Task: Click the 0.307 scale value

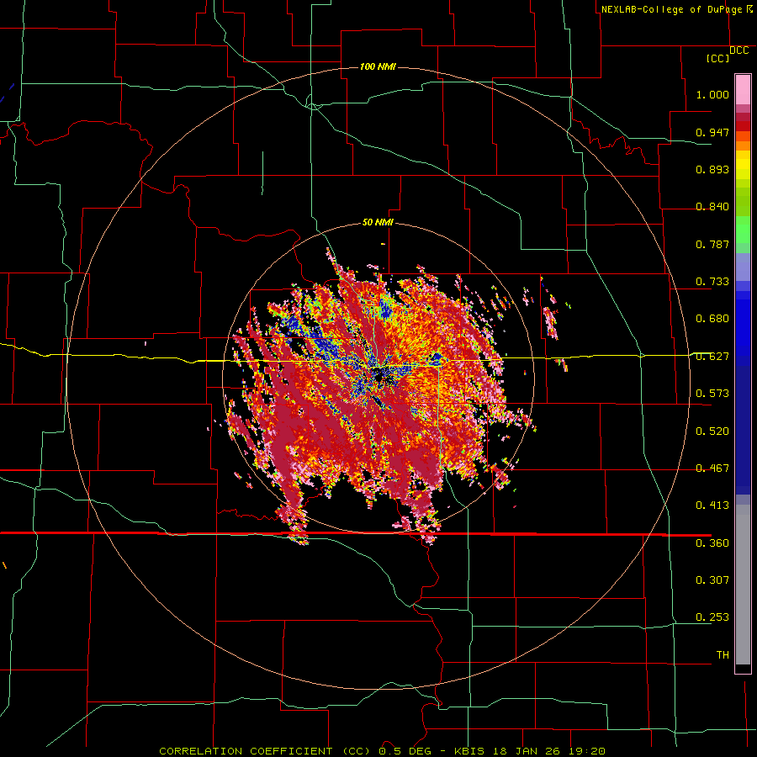Action: pos(712,580)
